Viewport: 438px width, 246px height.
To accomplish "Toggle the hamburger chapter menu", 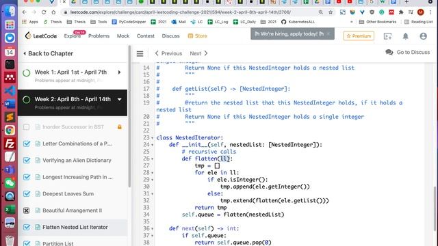I will 140,53.
